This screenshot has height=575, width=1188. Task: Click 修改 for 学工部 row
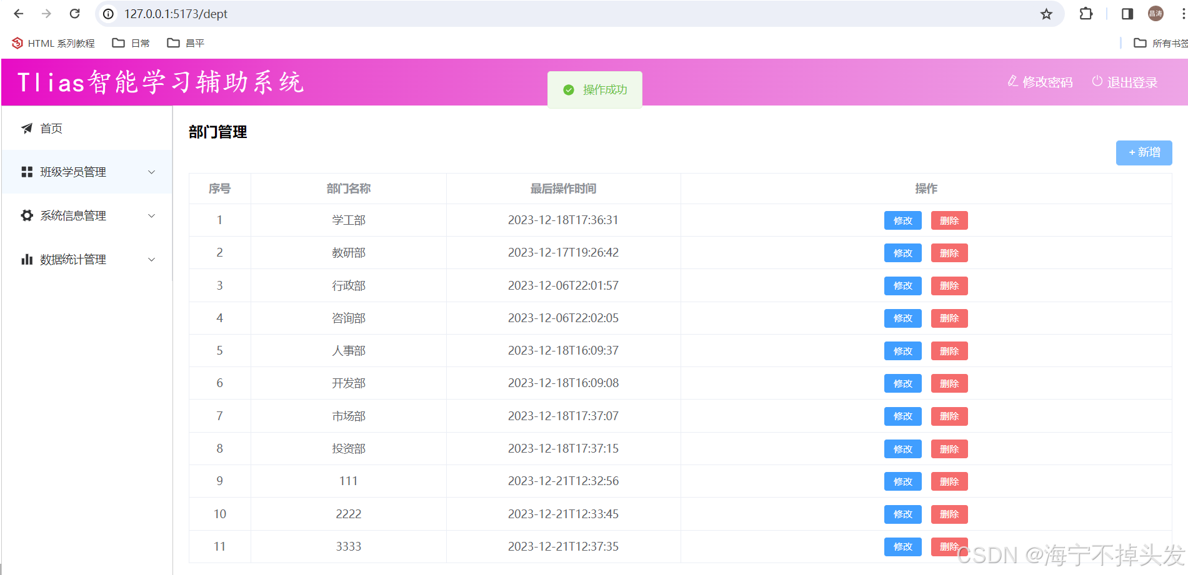coord(902,220)
